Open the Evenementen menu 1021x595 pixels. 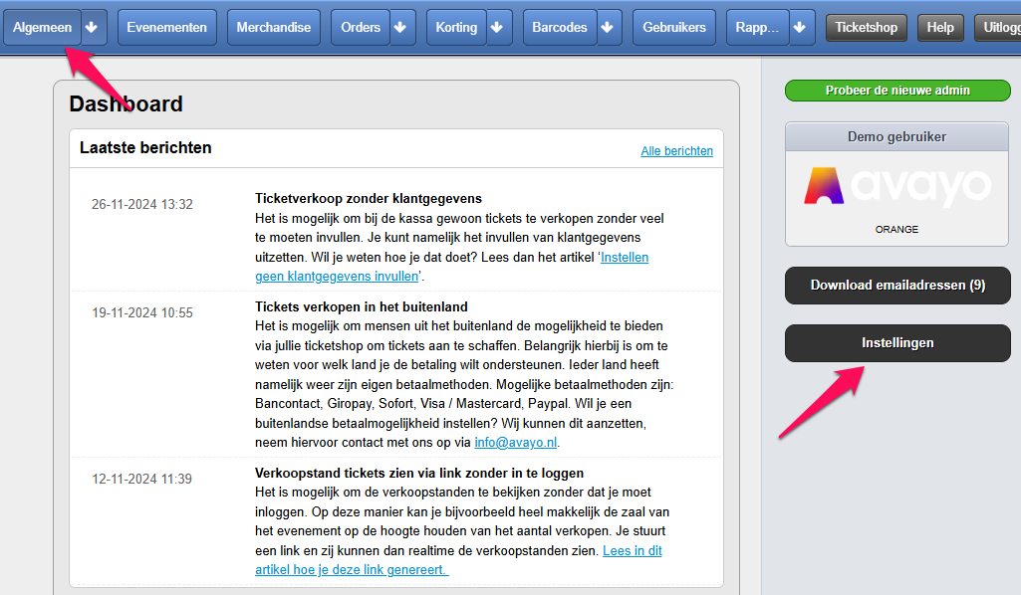tap(166, 27)
